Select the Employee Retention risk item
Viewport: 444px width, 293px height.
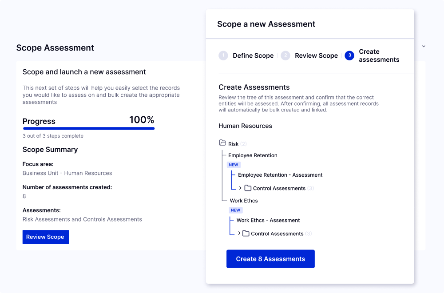(x=253, y=155)
